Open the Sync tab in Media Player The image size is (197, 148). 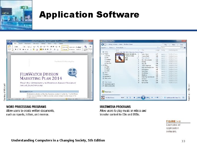(182, 45)
